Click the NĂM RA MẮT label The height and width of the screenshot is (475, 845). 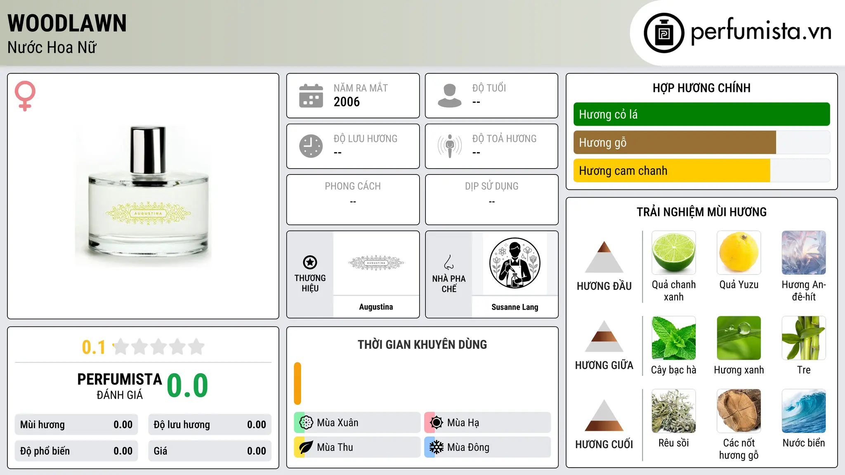coord(361,88)
